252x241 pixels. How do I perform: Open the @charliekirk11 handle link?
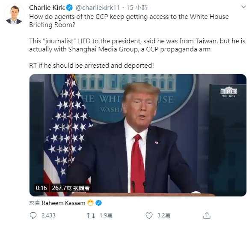(98, 8)
